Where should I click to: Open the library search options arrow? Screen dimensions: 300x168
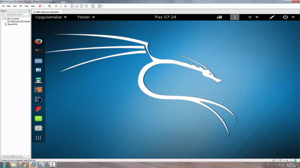pos(29,14)
